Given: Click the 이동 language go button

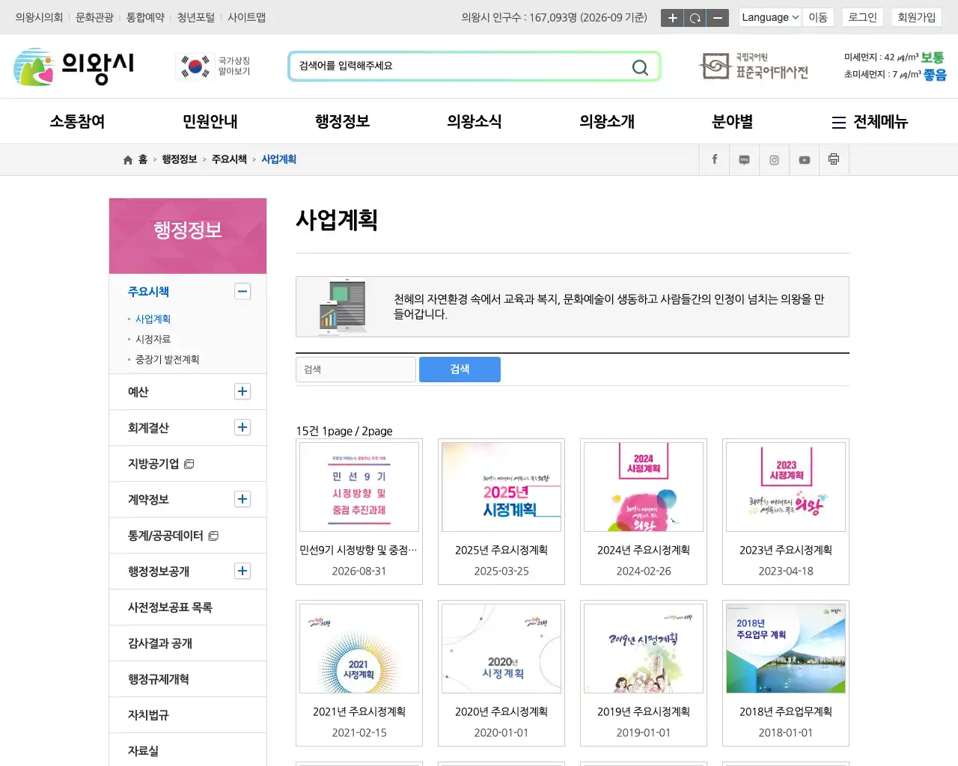Looking at the screenshot, I should pos(818,17).
